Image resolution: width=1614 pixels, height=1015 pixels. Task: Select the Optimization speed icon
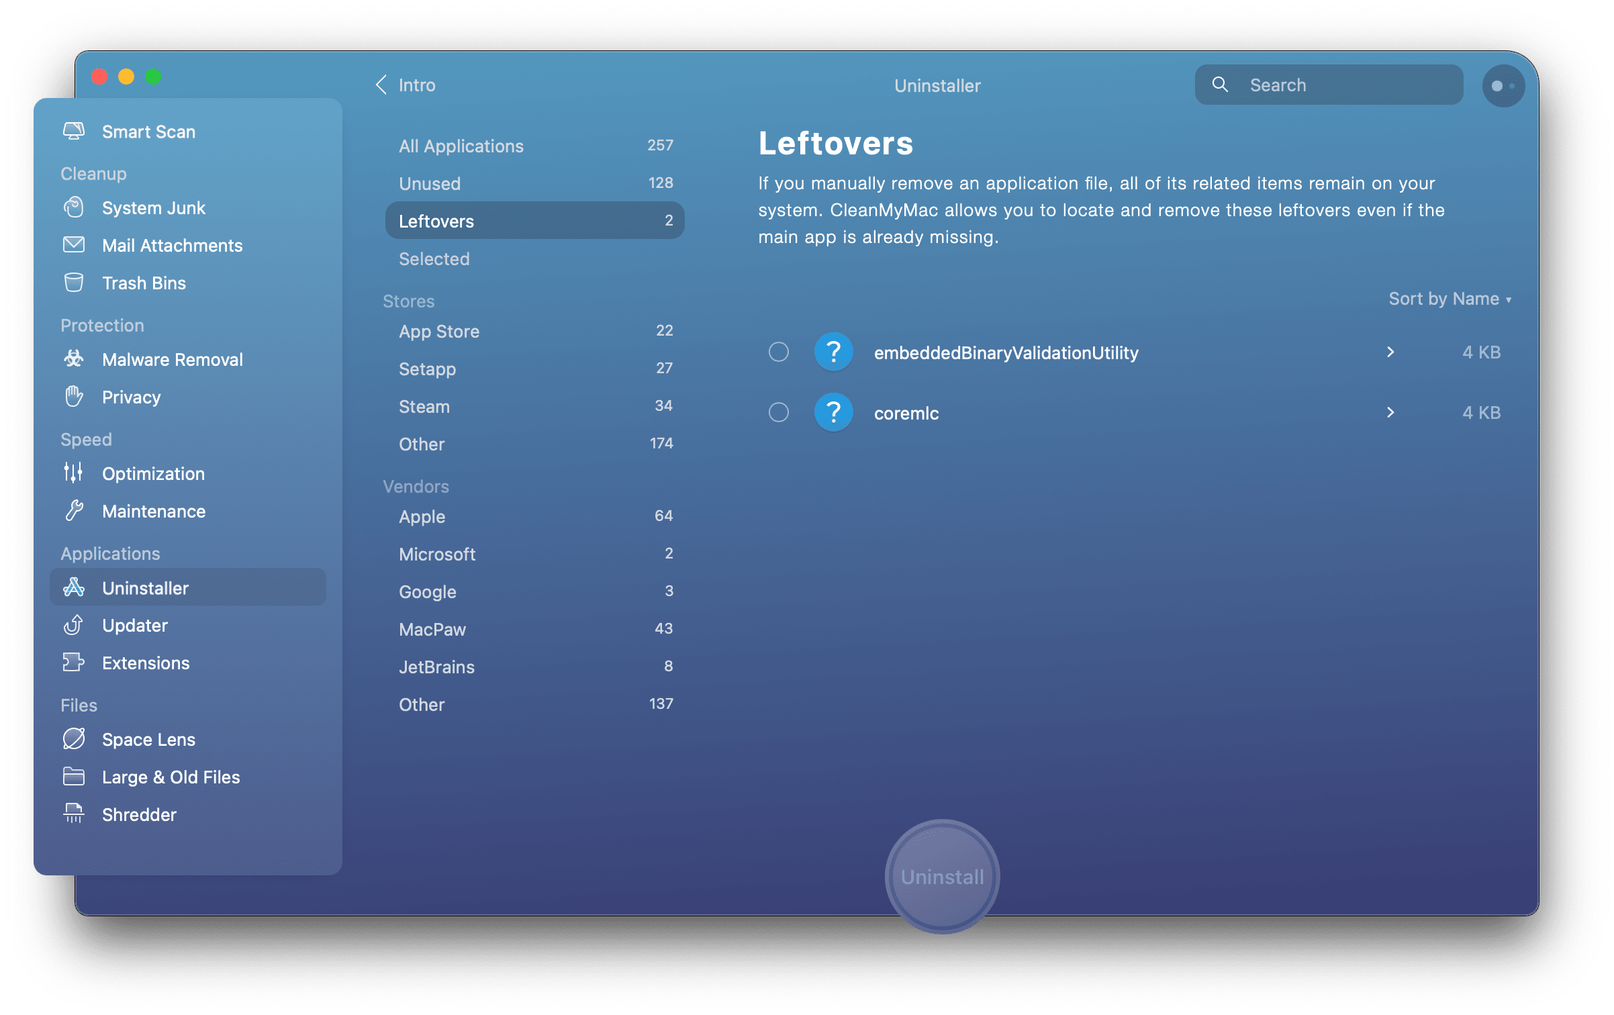[73, 473]
